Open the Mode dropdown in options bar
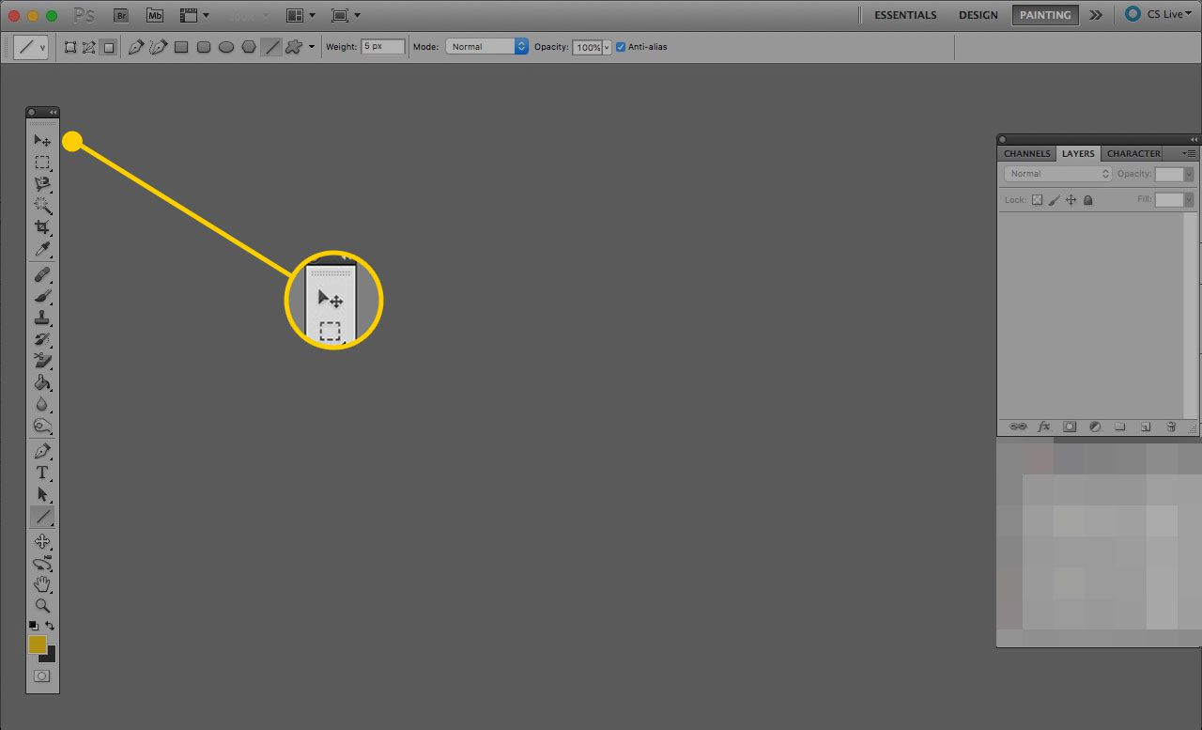1202x730 pixels. (486, 46)
